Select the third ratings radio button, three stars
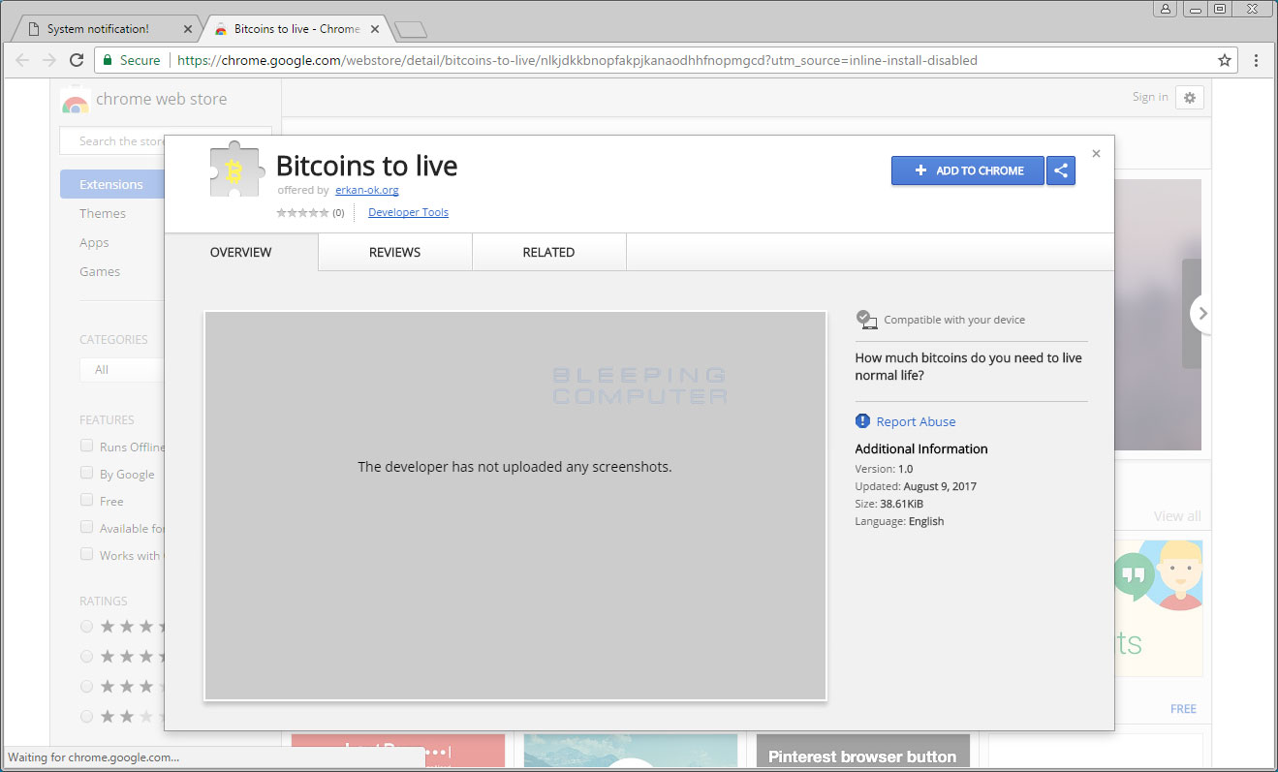Image resolution: width=1278 pixels, height=772 pixels. 86,687
